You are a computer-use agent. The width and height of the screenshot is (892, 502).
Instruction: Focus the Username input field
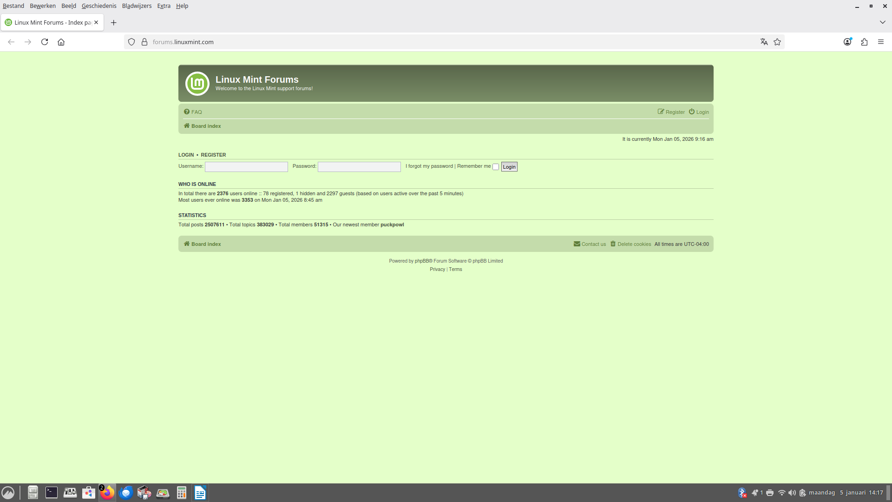(x=246, y=167)
